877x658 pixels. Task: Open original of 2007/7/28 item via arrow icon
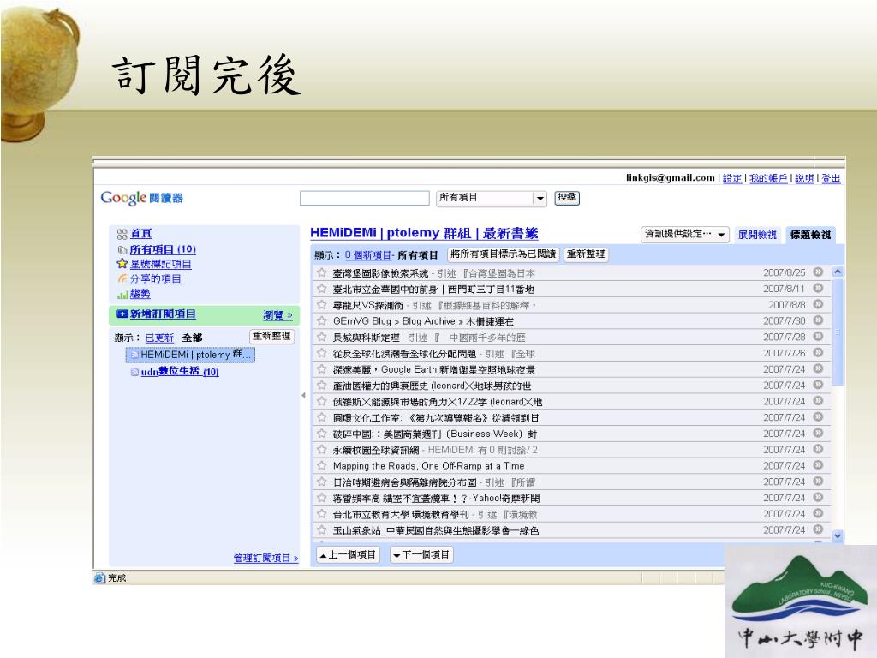click(x=818, y=337)
